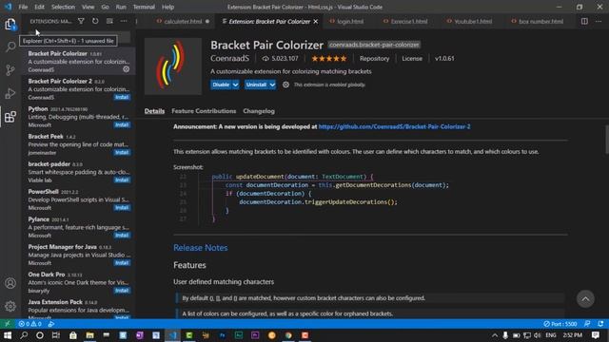Image resolution: width=609 pixels, height=342 pixels.
Task: Click the Disable button
Action: (221, 85)
